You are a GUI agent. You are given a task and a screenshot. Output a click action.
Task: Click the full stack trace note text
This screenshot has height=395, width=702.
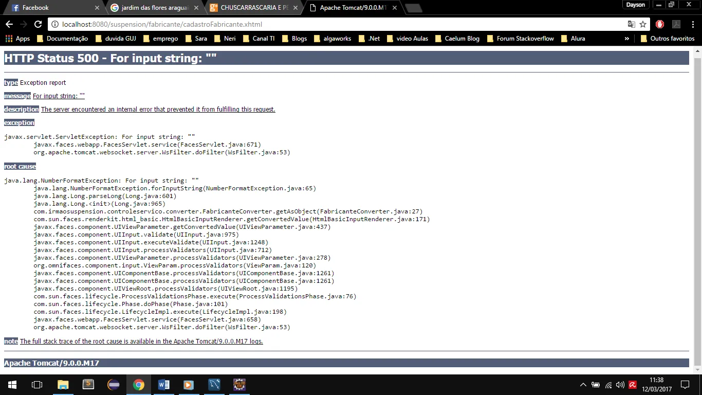(141, 342)
